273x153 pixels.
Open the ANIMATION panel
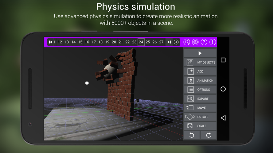200,80
